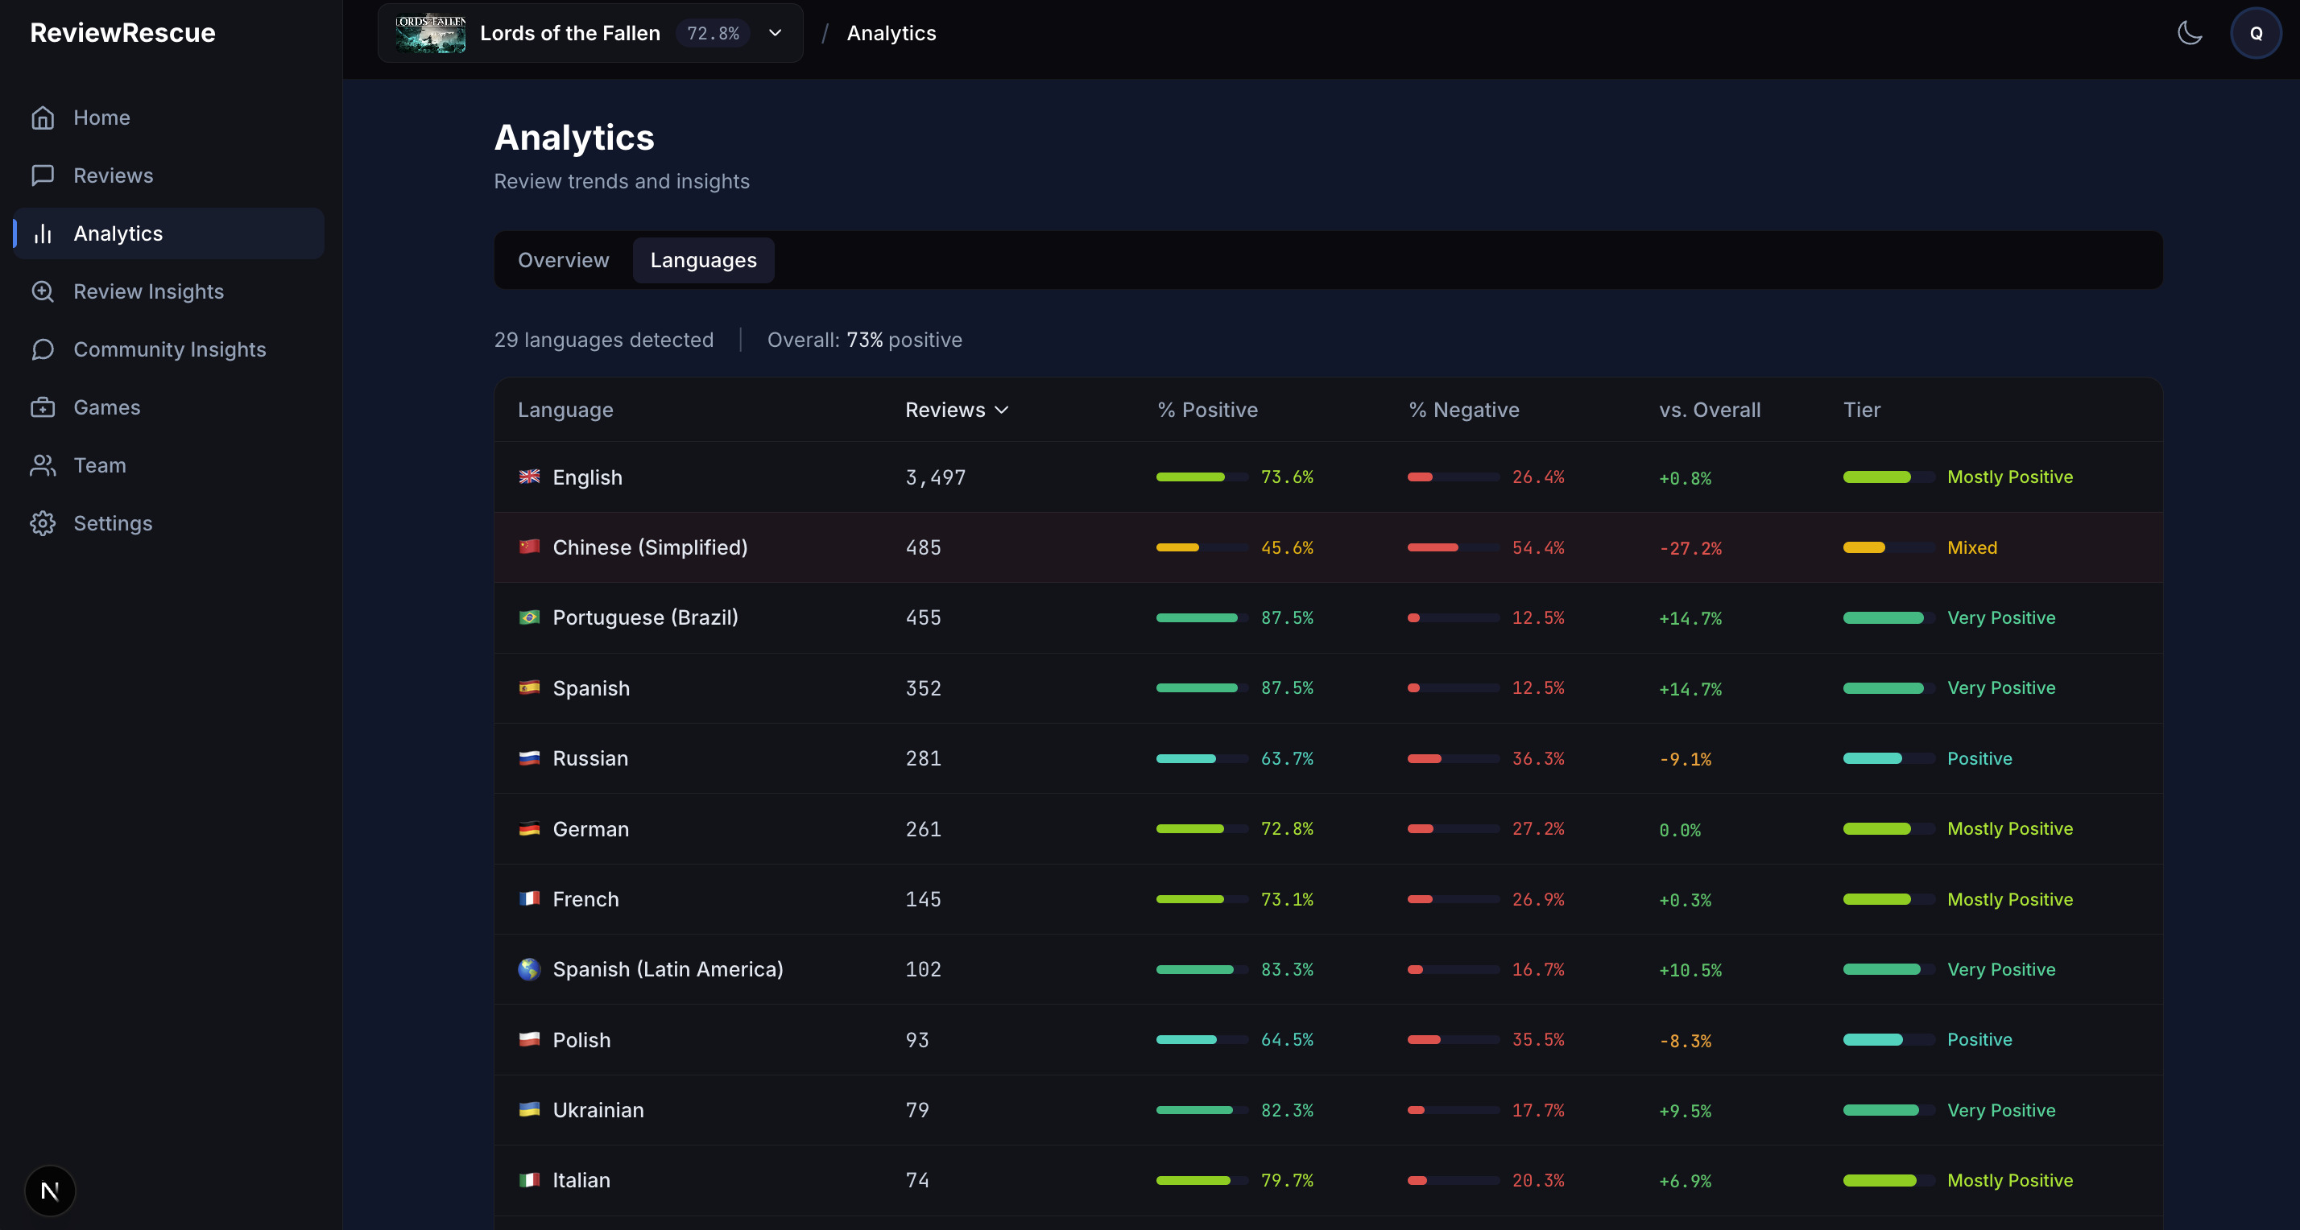Image resolution: width=2300 pixels, height=1230 pixels.
Task: Toggle dark mode with moon icon
Action: 2190,33
